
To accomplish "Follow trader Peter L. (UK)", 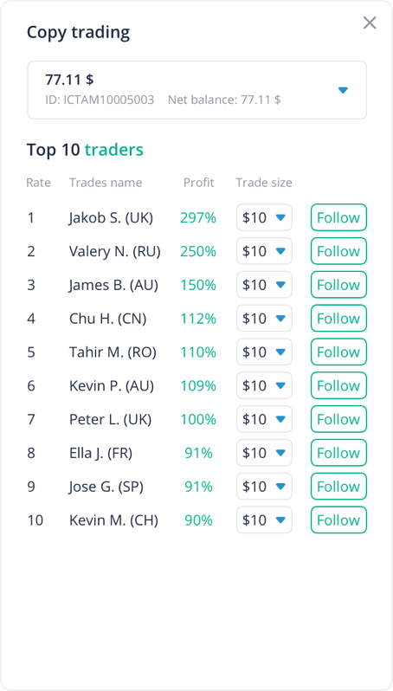I will [338, 419].
